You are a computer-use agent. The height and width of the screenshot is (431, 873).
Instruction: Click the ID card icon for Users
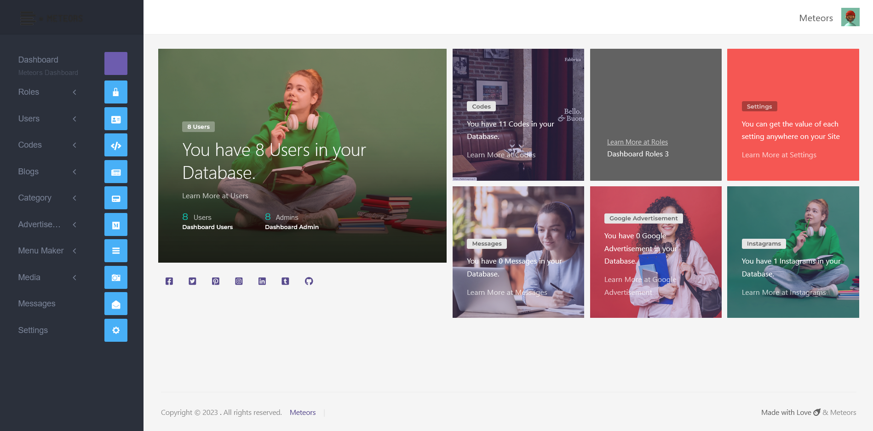(116, 119)
